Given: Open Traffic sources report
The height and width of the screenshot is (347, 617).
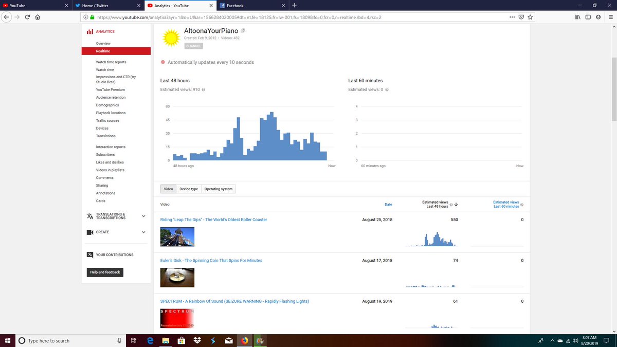Looking at the screenshot, I should [107, 120].
